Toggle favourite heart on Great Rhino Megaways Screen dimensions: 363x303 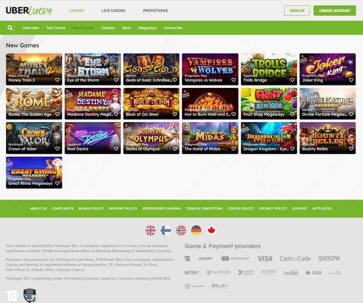point(57,183)
